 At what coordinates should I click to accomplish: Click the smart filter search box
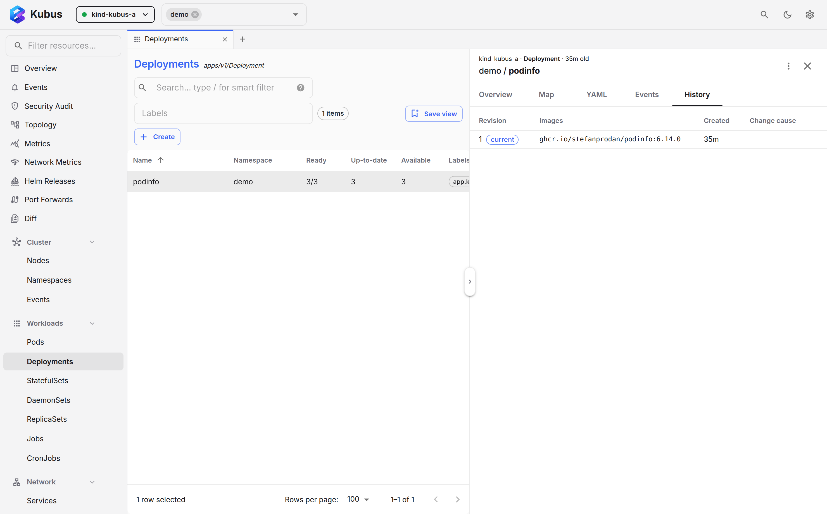(223, 88)
